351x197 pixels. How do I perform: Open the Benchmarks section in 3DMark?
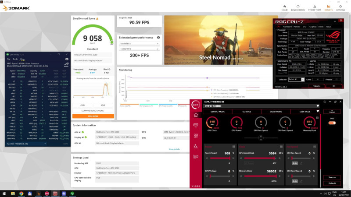point(298,8)
